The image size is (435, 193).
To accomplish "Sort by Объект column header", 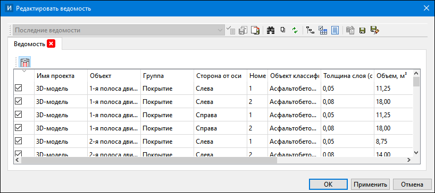I will (114, 76).
